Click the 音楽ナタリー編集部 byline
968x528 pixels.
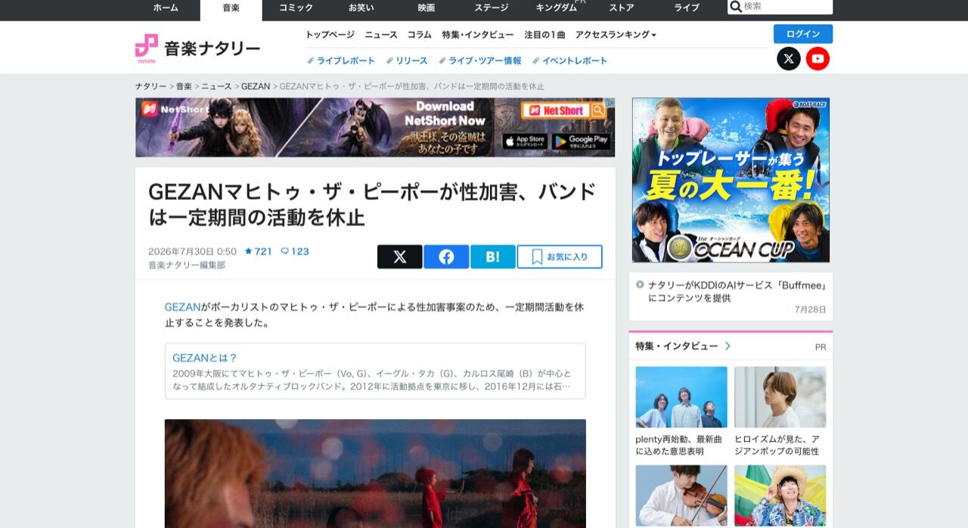tap(187, 265)
